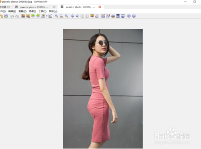Image resolution: width=201 pixels, height=149 pixels.
Task: Click the middle magnifier zoom icon
Action: 62,16
